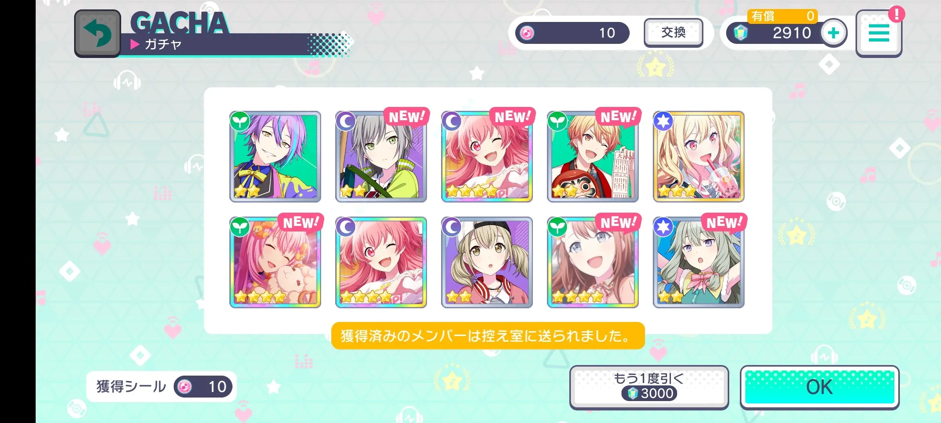Confirm results with the OK button
The image size is (941, 423).
tap(819, 387)
